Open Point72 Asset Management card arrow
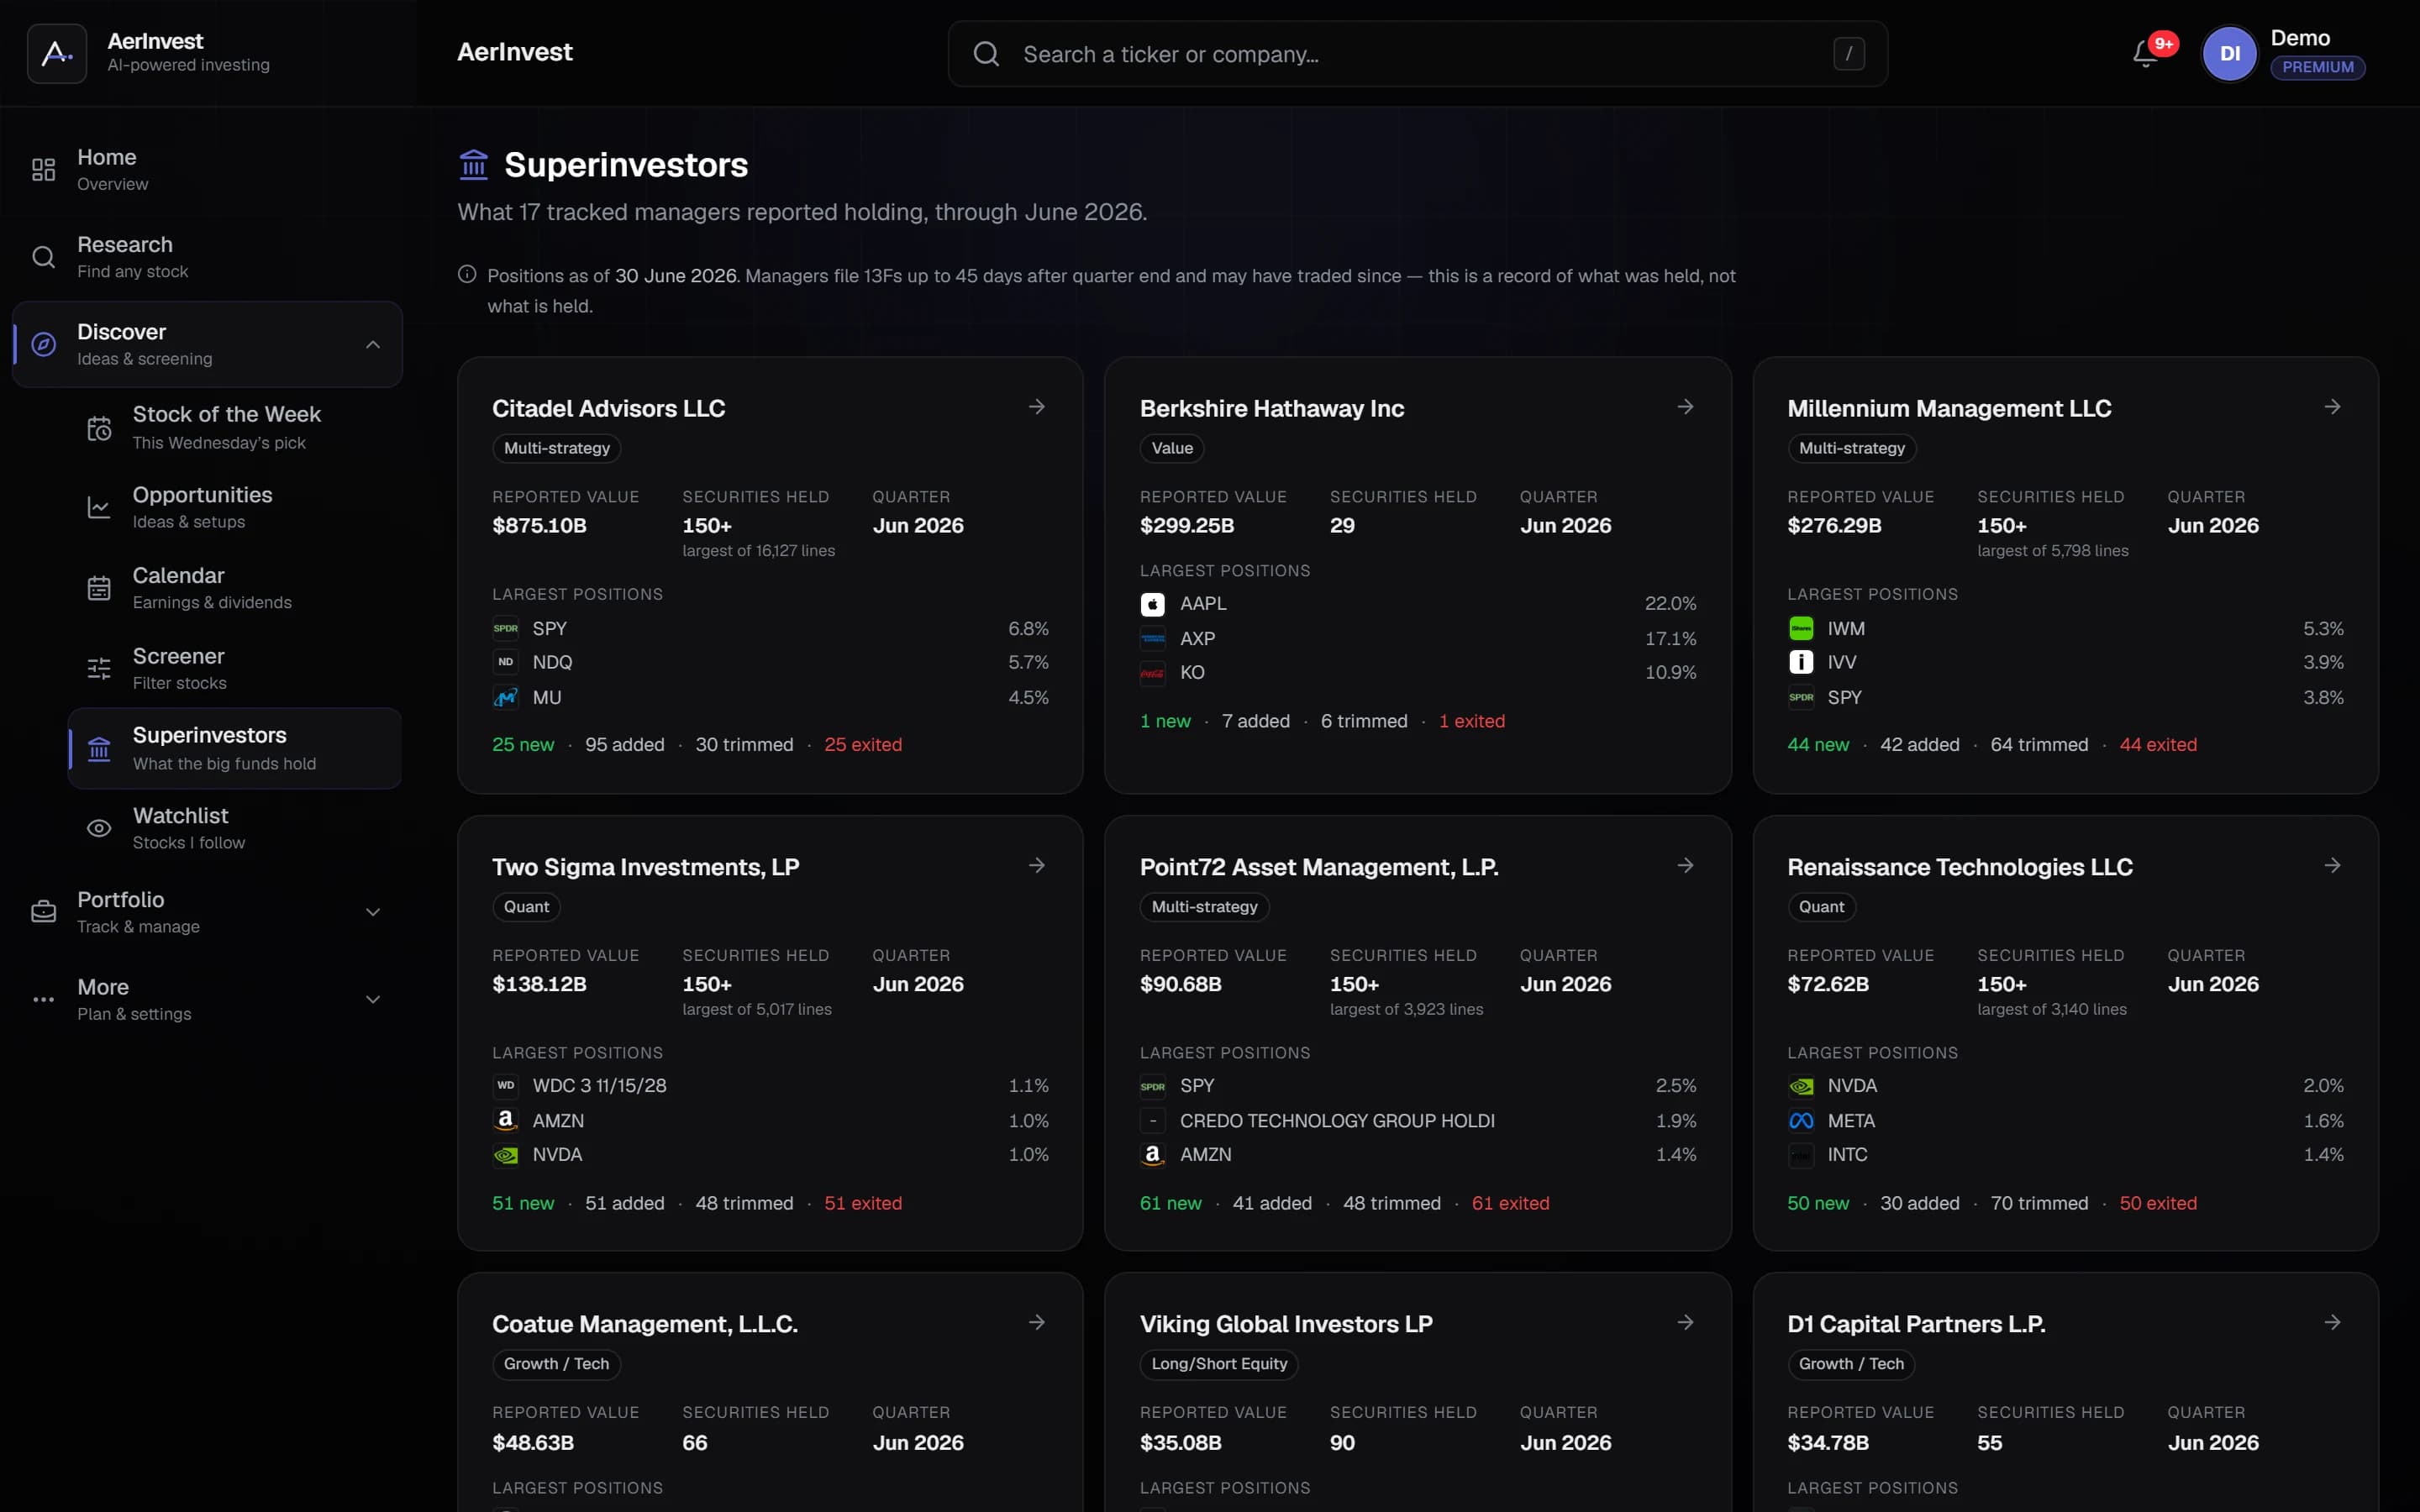The image size is (2420, 1512). pyautogui.click(x=1685, y=865)
